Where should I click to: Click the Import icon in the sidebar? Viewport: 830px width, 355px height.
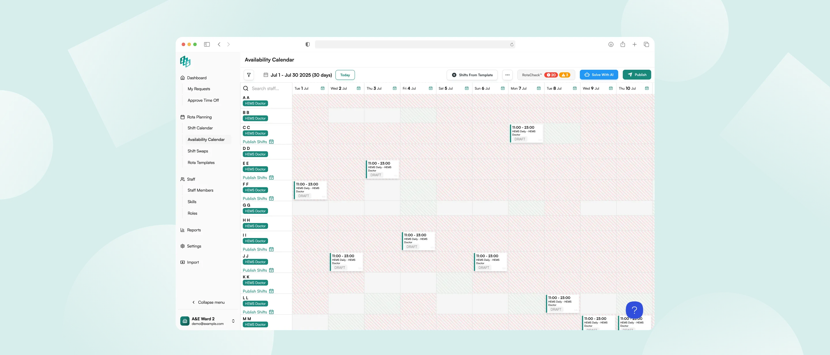tap(182, 262)
